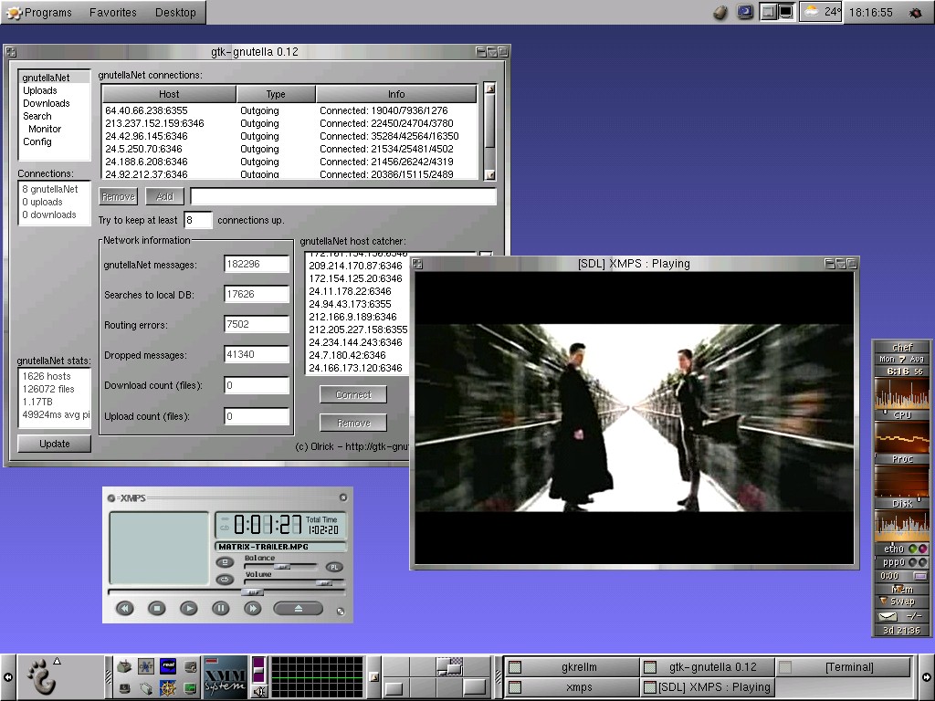Click the host address input field
The width and height of the screenshot is (935, 701).
pyautogui.click(x=343, y=197)
